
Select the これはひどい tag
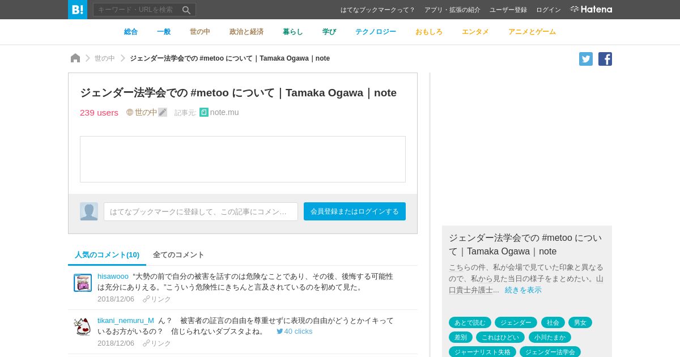(x=500, y=337)
